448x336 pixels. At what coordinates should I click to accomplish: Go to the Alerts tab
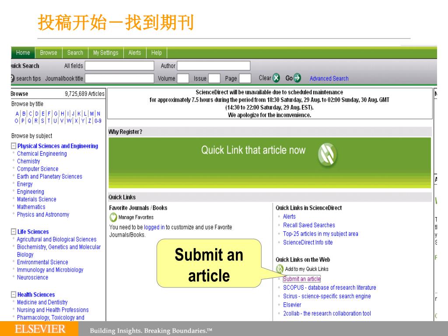coord(135,53)
